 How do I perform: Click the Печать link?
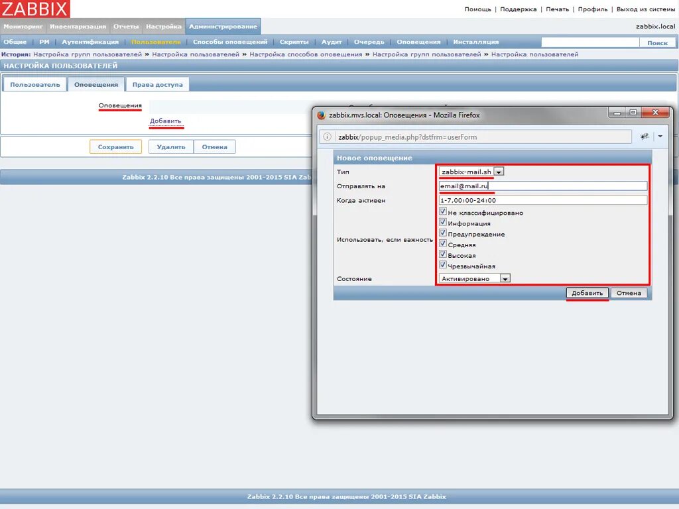(557, 9)
